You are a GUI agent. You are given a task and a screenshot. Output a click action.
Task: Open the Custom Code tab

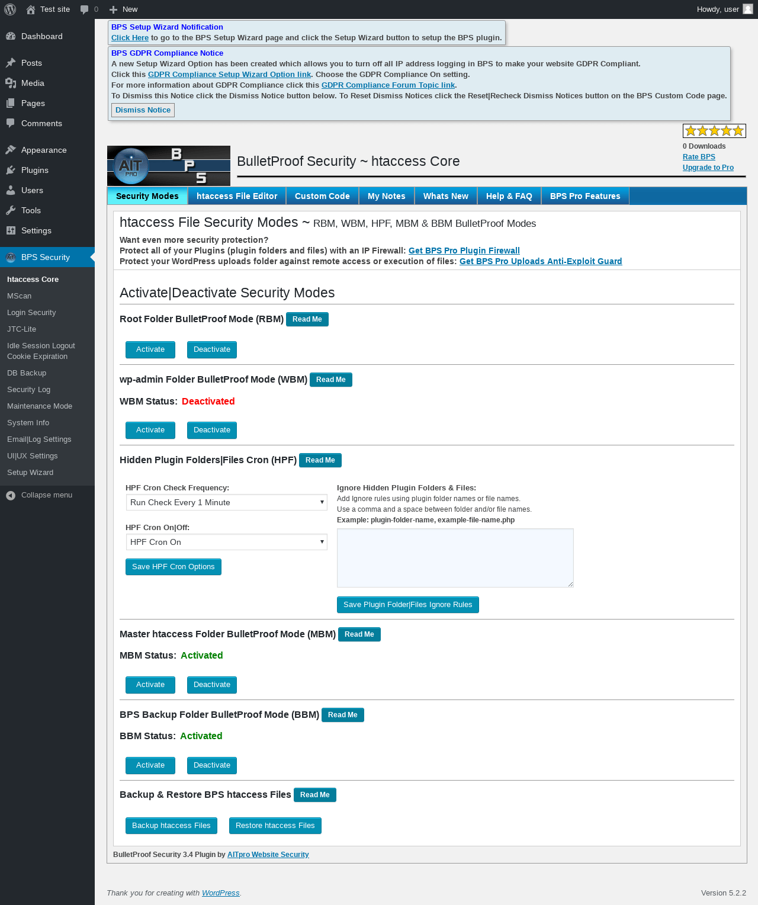[x=322, y=196]
